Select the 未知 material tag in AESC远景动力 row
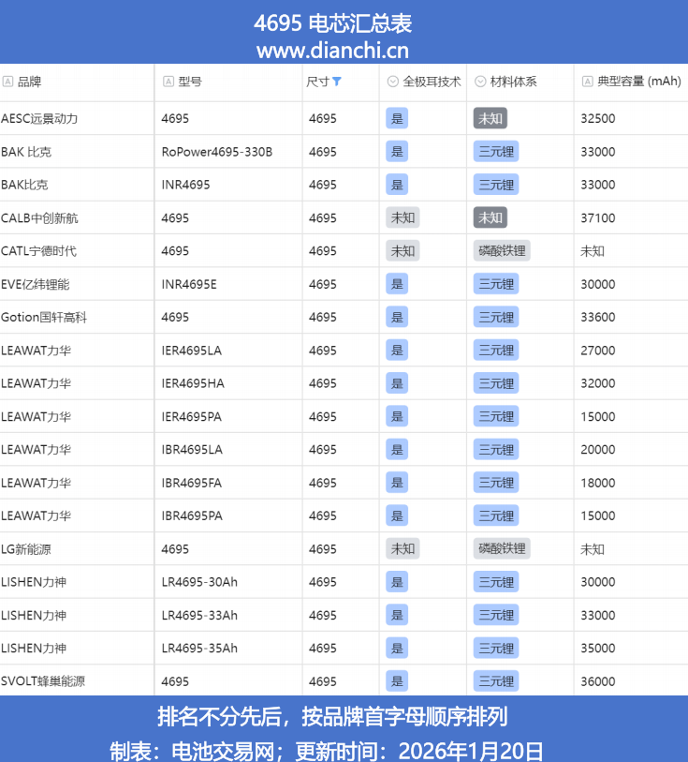Image resolution: width=688 pixels, height=762 pixels. coord(490,118)
